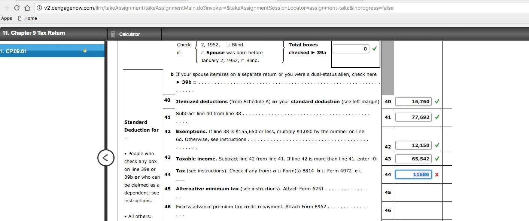Viewport: 529px width, 221px height.
Task: Collapse the panel with the left chevron
Action: point(106,158)
